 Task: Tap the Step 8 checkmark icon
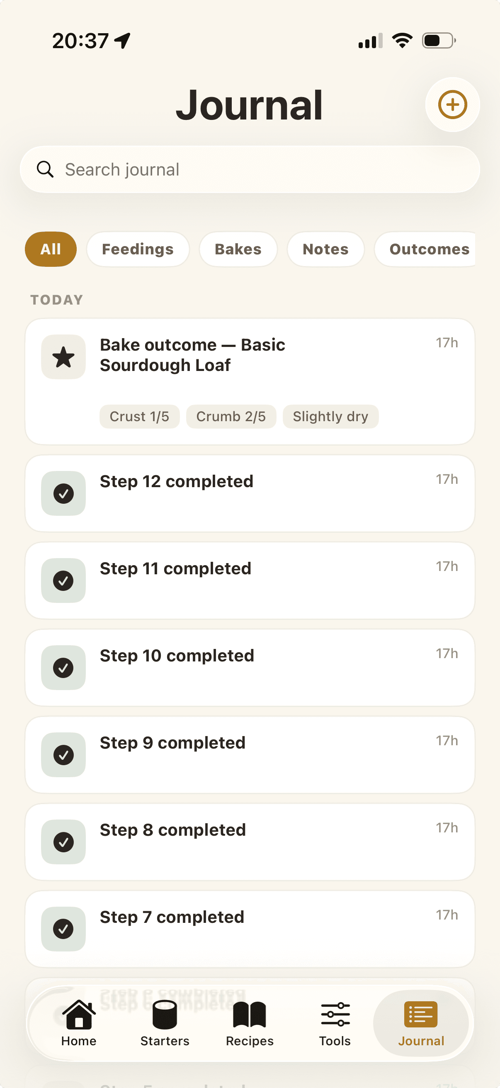pos(63,842)
